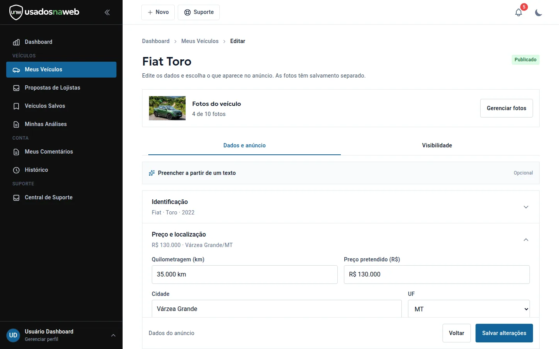The width and height of the screenshot is (559, 349).
Task: Click the UD user avatar
Action: (13, 335)
